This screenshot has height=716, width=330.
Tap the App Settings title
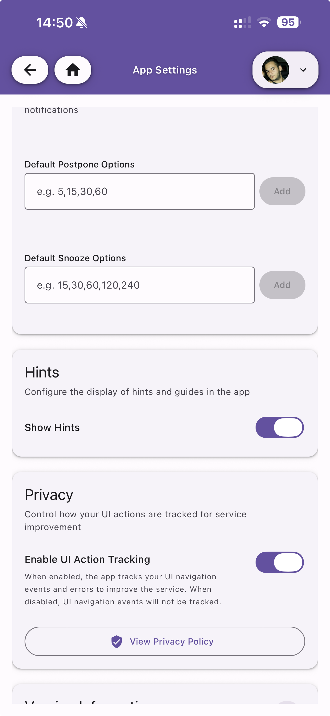tap(165, 70)
